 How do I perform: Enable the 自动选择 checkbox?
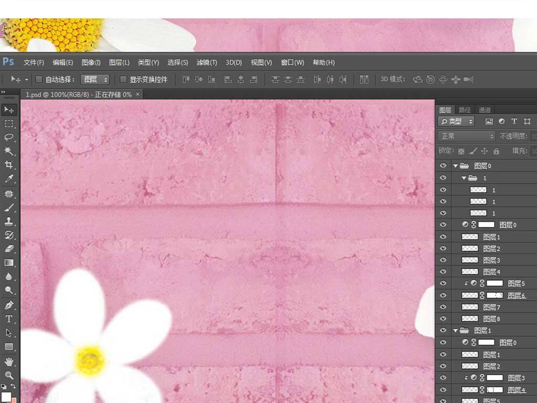tap(39, 80)
